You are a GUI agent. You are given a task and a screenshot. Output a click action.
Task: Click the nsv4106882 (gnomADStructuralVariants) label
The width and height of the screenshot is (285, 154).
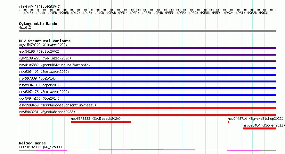(x=55, y=65)
